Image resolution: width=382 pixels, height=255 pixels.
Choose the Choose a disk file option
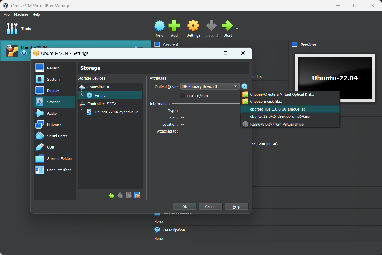pos(290,102)
